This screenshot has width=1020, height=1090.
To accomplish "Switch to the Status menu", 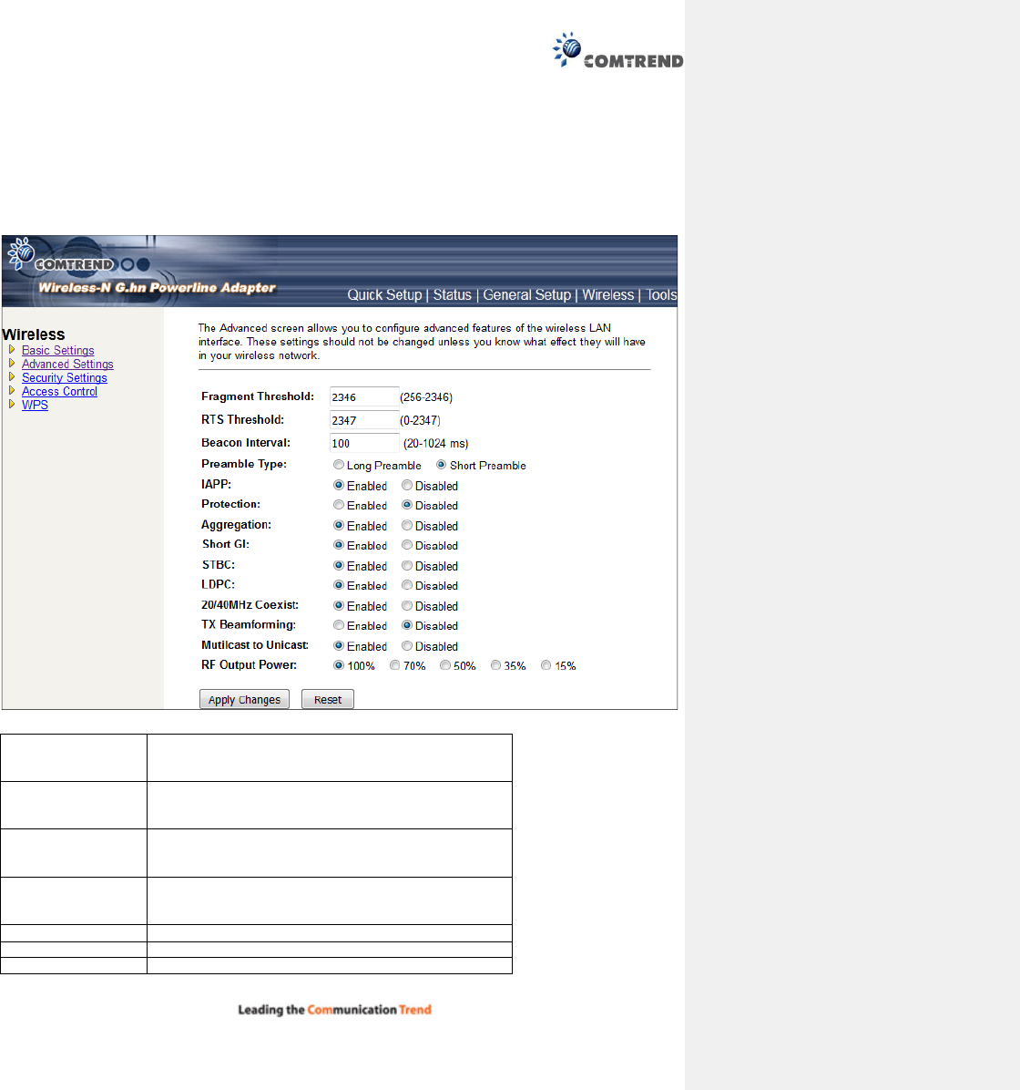I will (x=453, y=294).
